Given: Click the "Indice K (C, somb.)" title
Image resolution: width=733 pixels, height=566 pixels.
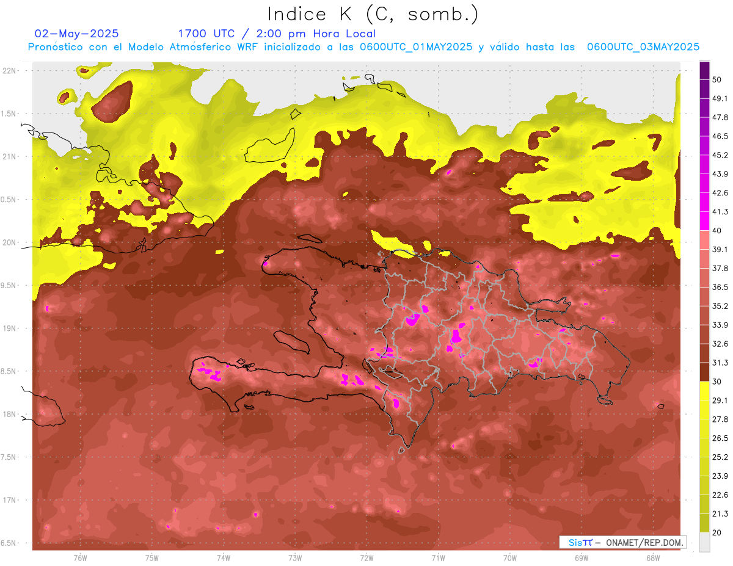Looking at the screenshot, I should point(373,15).
